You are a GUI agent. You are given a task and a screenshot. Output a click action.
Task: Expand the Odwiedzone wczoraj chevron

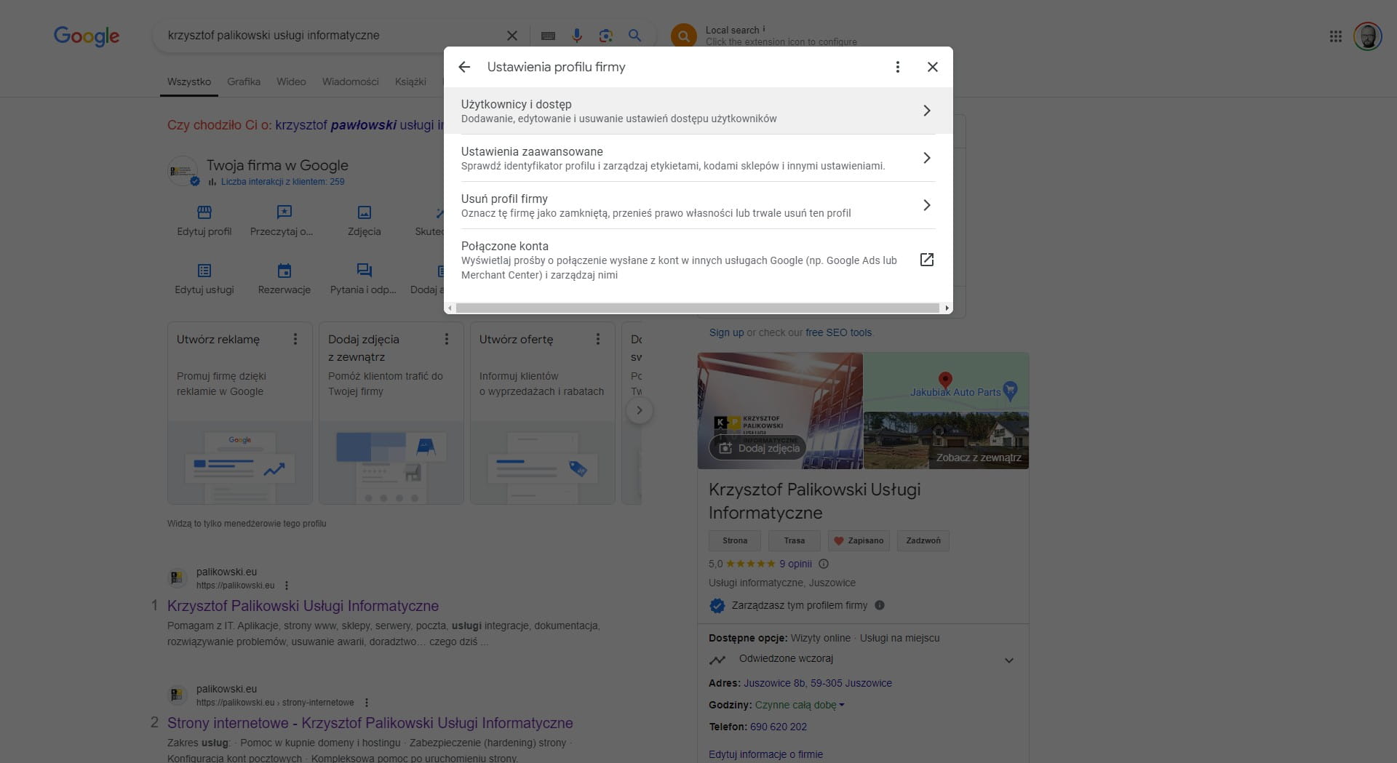pos(1008,660)
